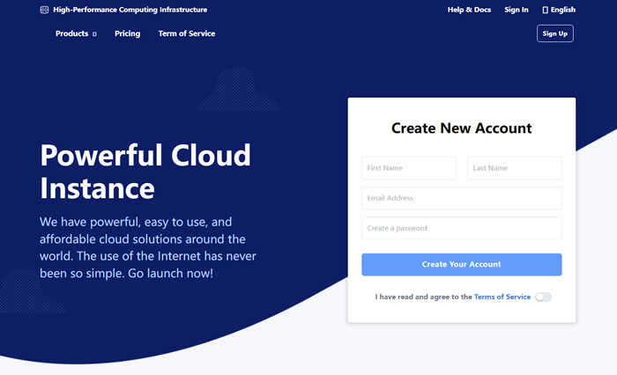The width and height of the screenshot is (617, 375).
Task: Open Term of Service in navigation bar
Action: (186, 33)
